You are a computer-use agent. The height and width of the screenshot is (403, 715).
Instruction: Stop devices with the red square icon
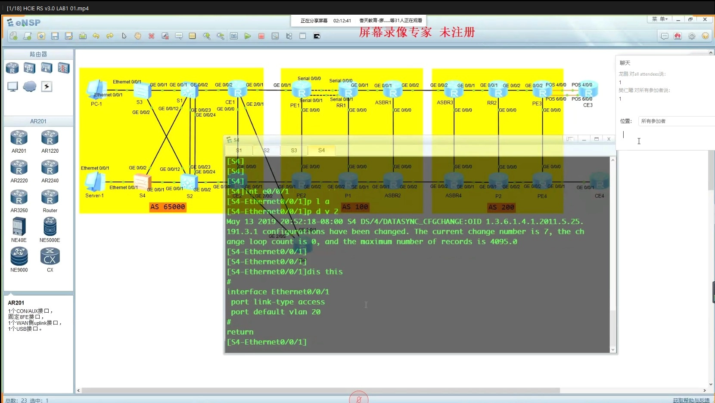tap(261, 36)
